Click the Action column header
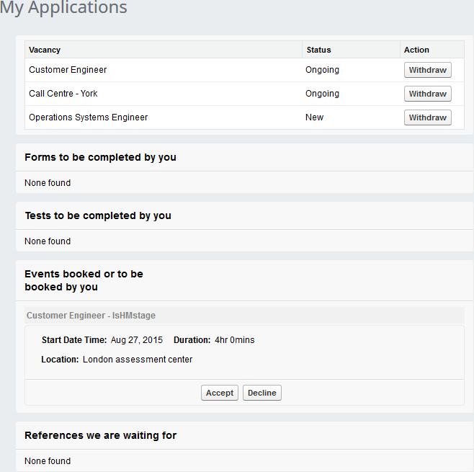This screenshot has width=474, height=472. click(x=416, y=50)
